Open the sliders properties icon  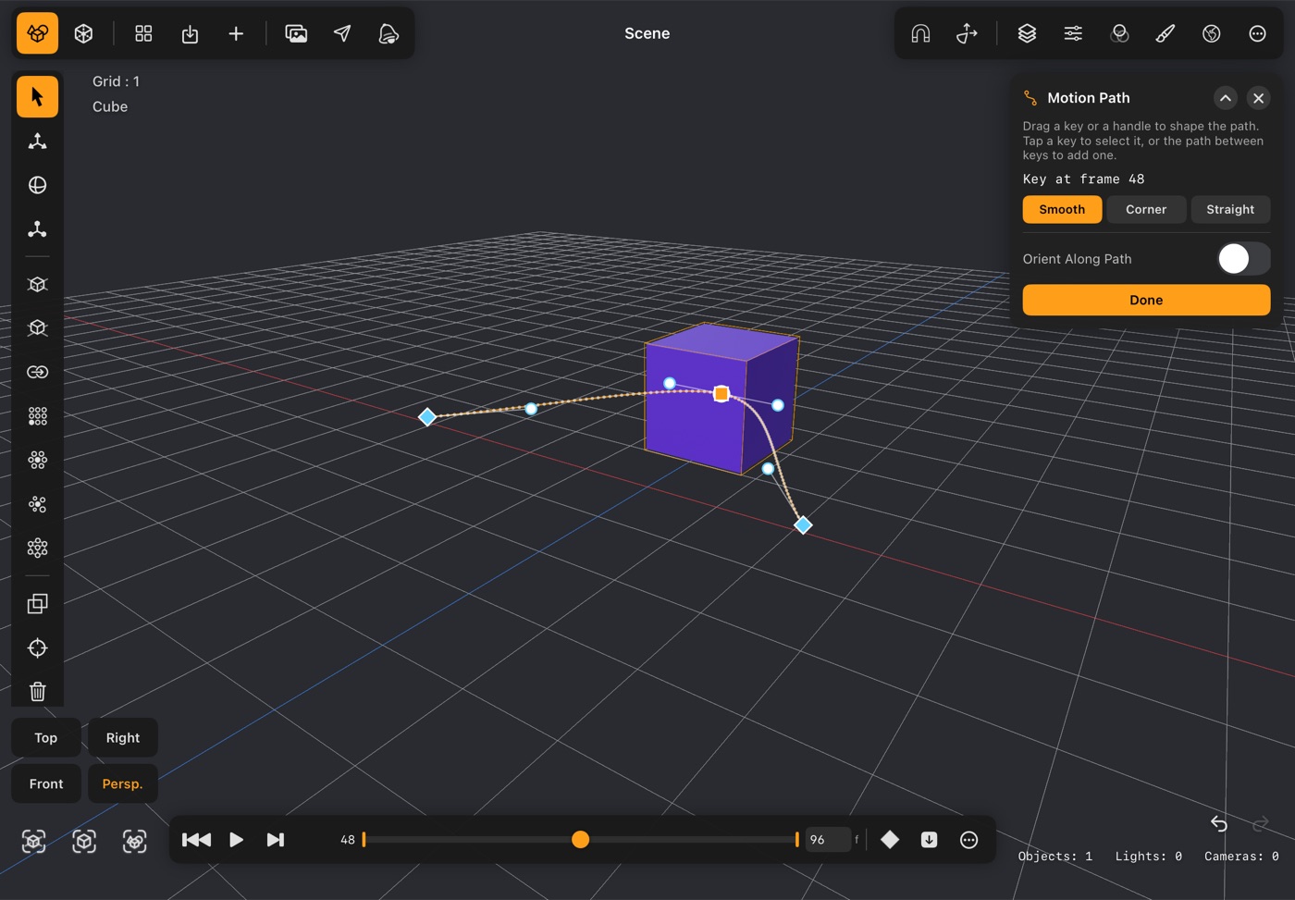pos(1073,33)
